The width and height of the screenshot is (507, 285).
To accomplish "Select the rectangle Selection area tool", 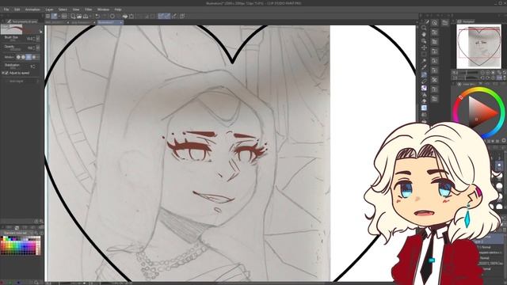I will tap(424, 55).
